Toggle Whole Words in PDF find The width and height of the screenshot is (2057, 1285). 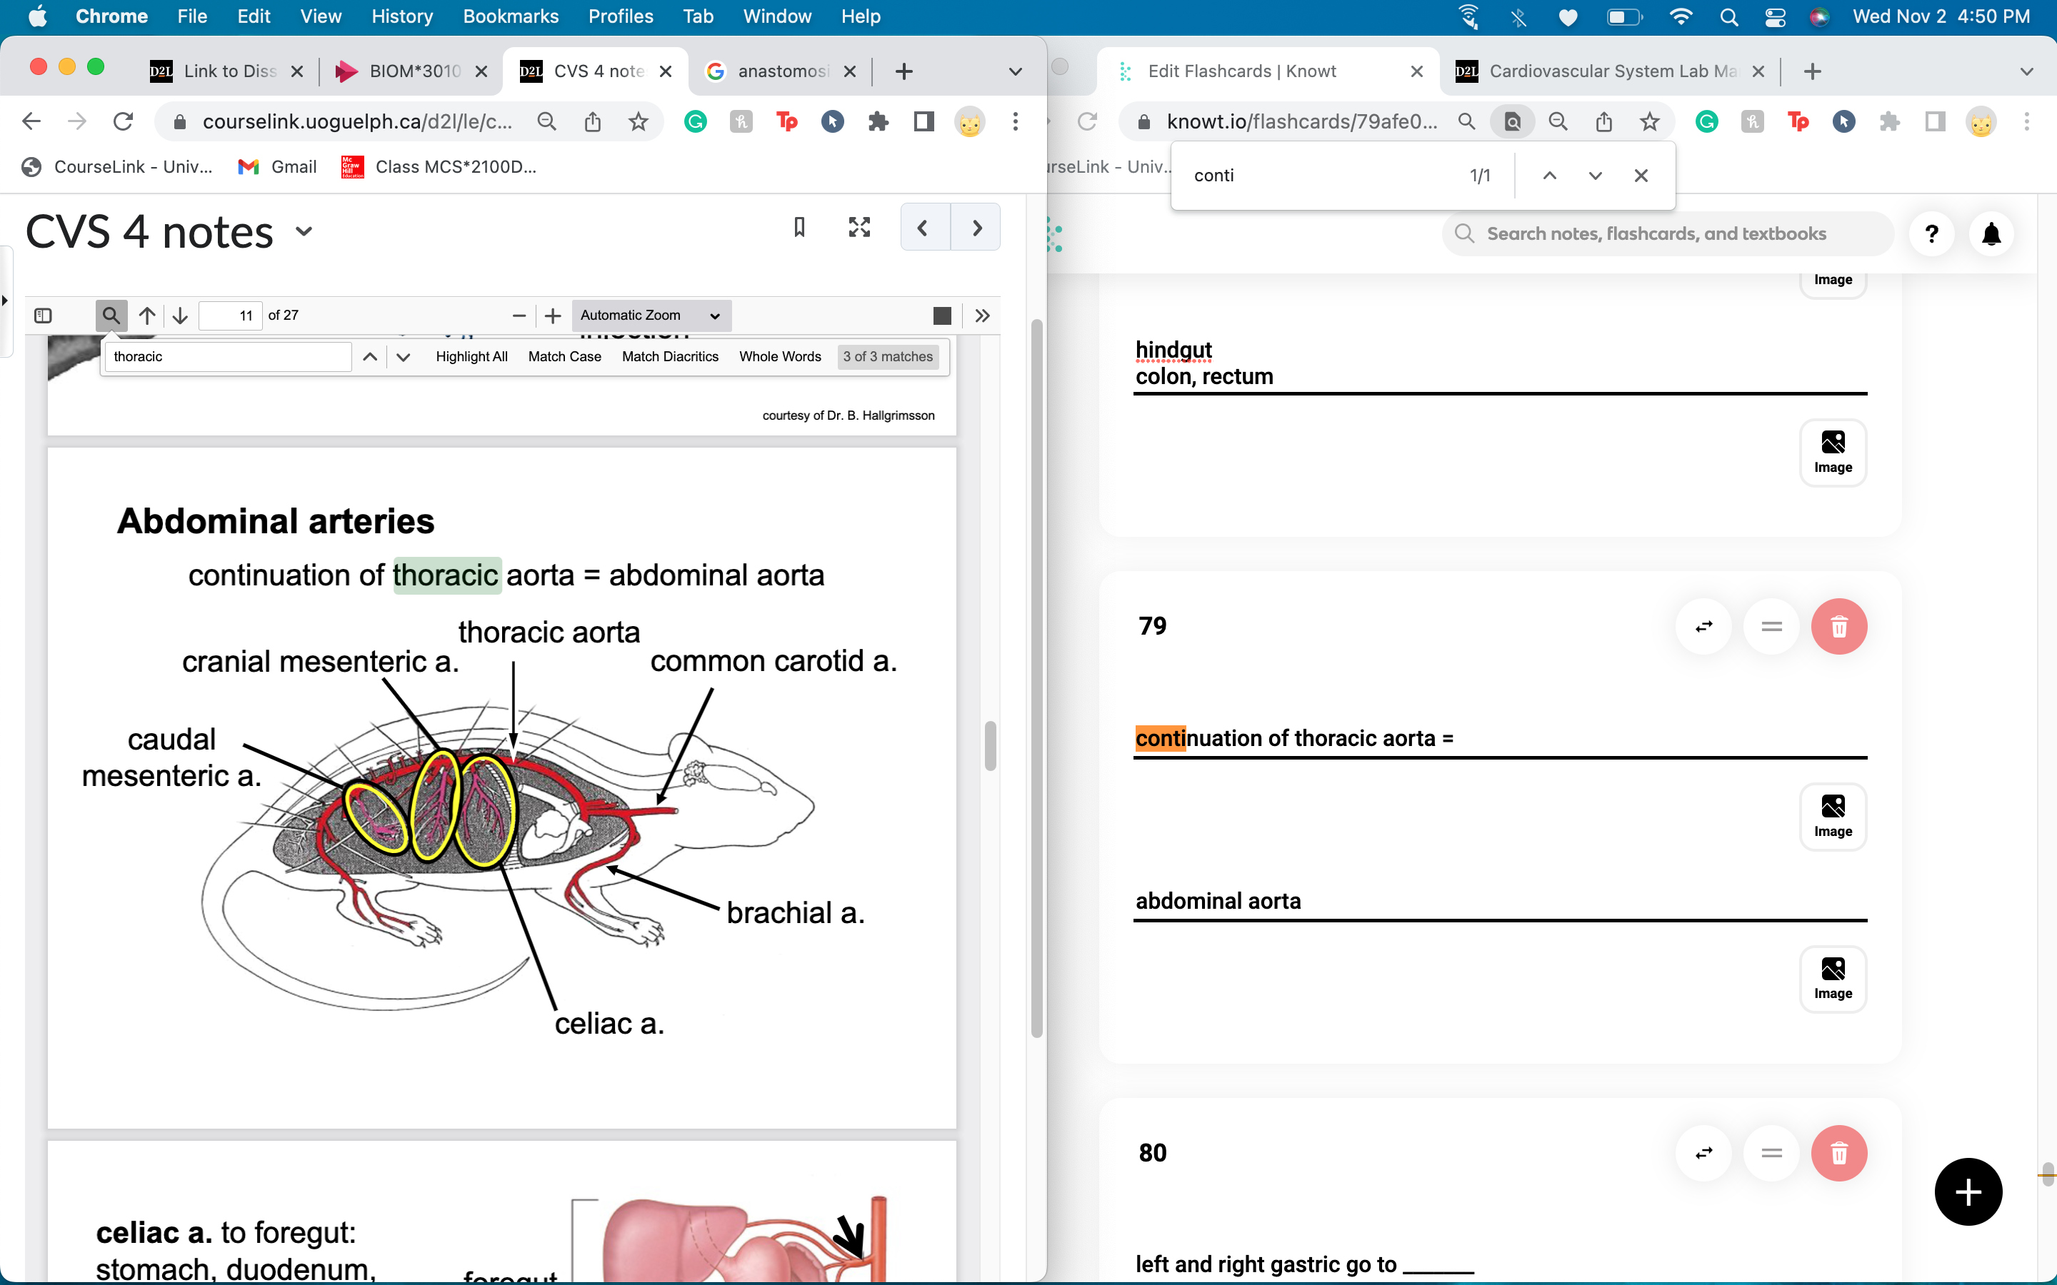click(x=779, y=356)
